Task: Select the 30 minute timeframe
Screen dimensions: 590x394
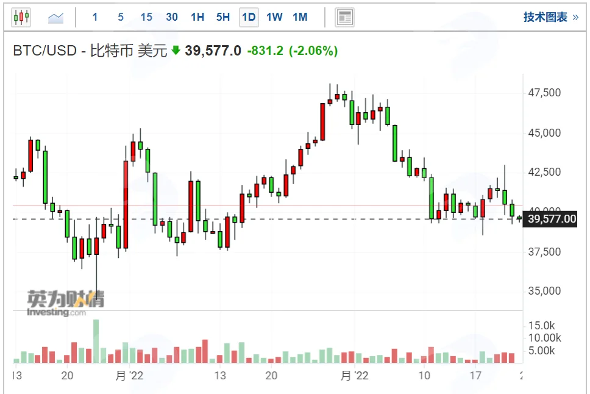Action: 172,17
